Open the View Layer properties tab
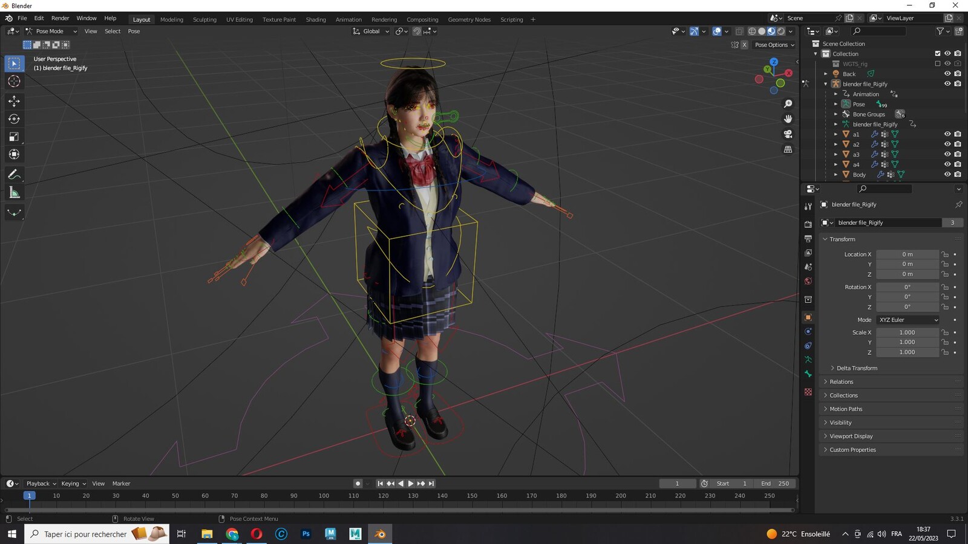Screen dimensions: 968x544 (808, 253)
